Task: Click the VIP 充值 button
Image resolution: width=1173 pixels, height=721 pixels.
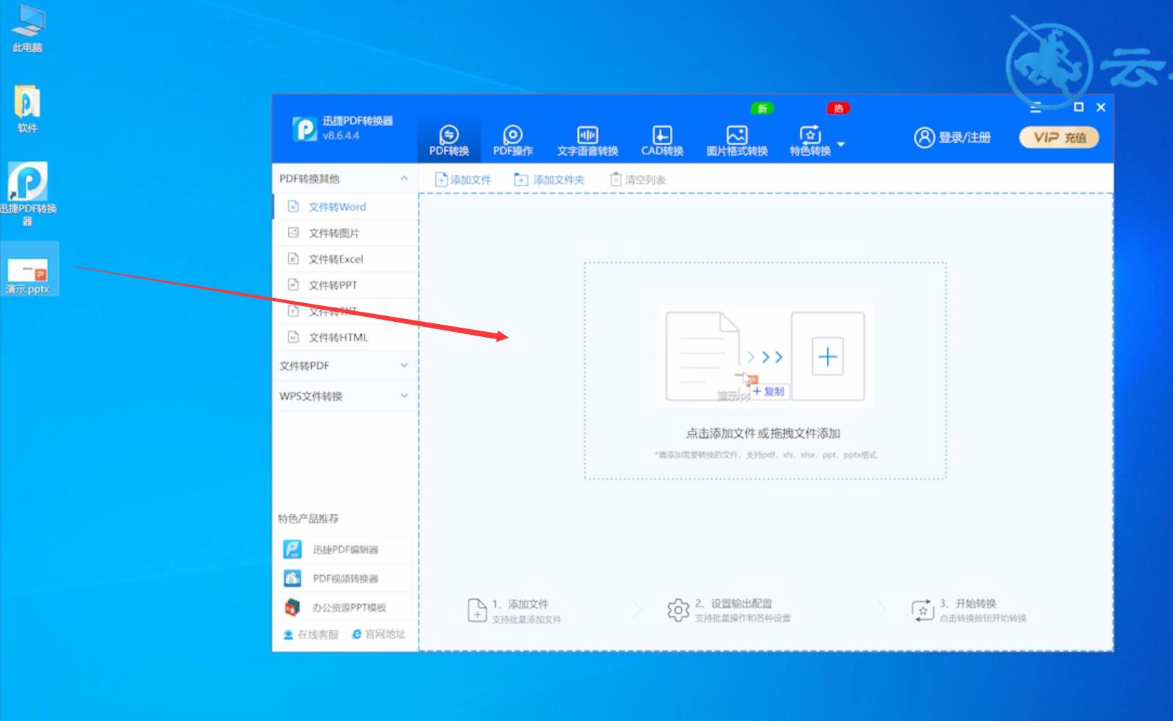Action: coord(1059,137)
